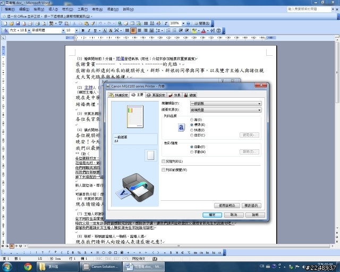This screenshot has height=272, width=340.
Task: Open the font size 10 dropdown
Action: [76, 31]
